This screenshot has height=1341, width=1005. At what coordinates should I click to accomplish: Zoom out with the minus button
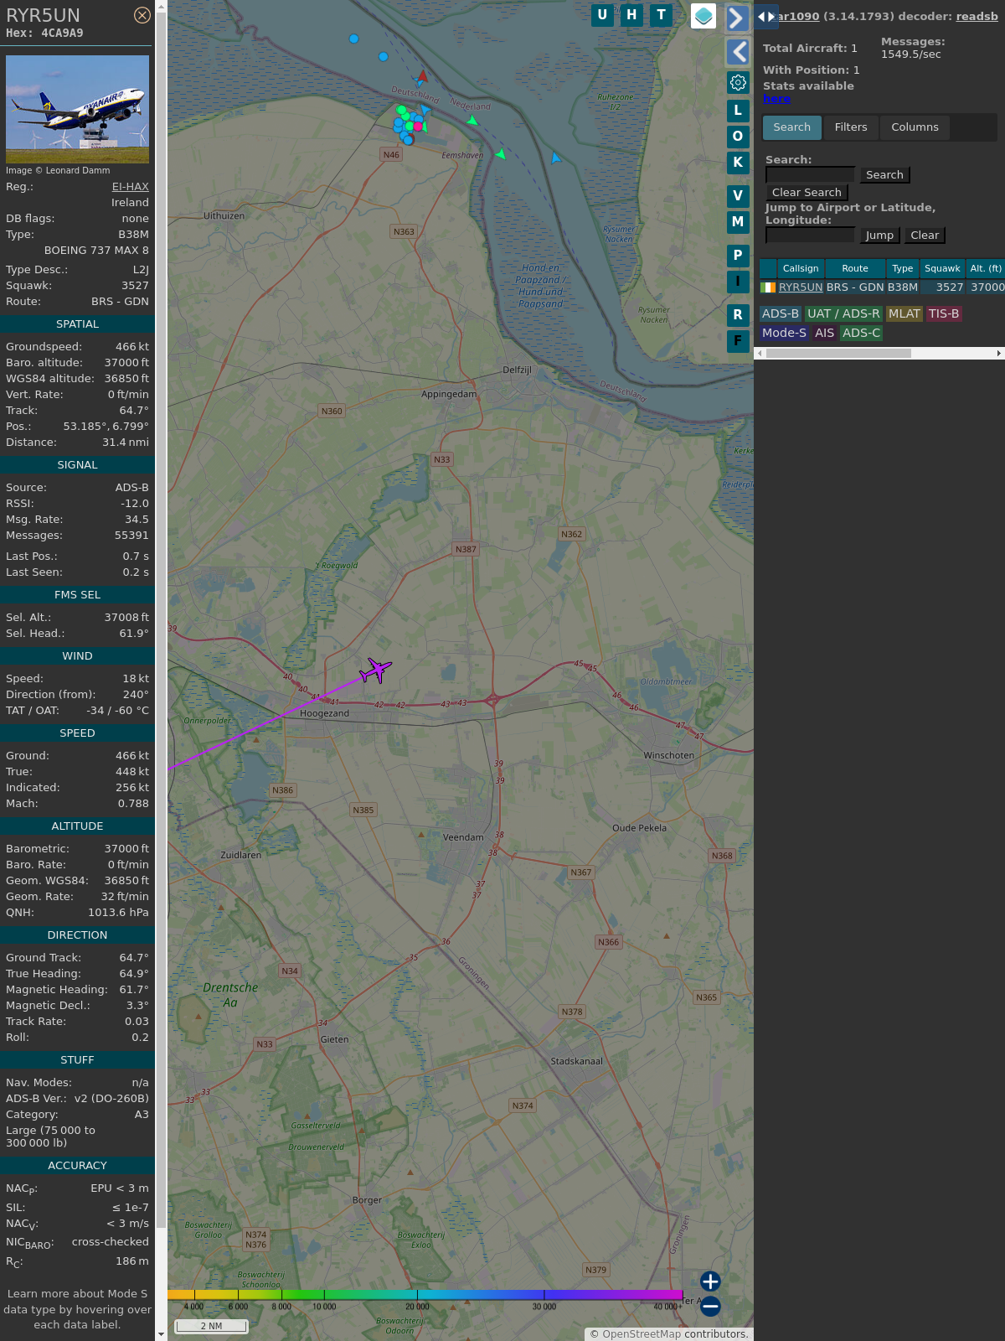[x=710, y=1306]
